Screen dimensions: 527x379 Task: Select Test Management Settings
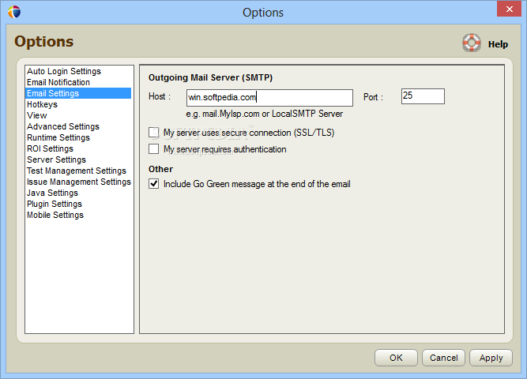[x=78, y=171]
